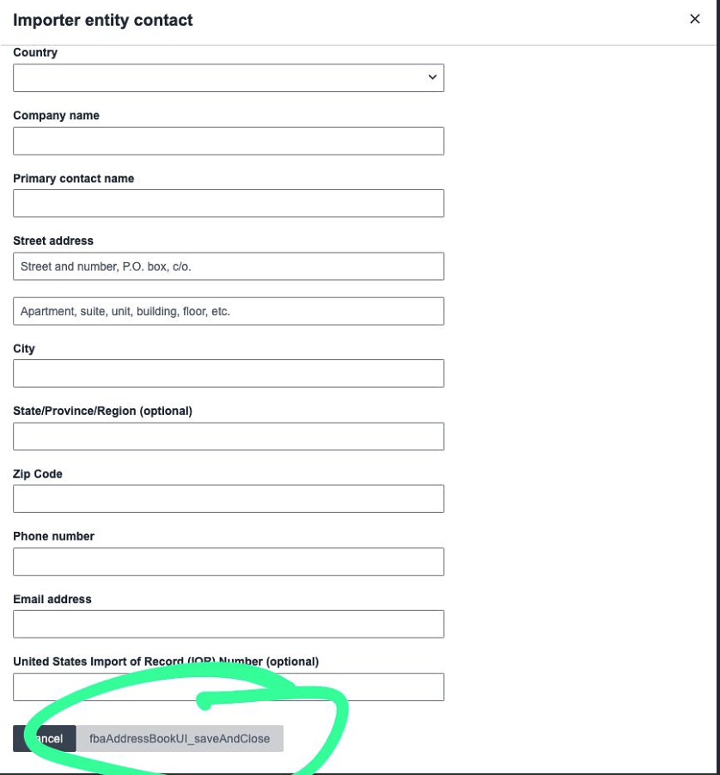Click the Email address label
Viewport: 720px width, 775px height.
click(52, 599)
